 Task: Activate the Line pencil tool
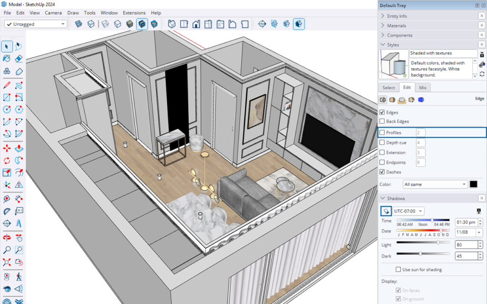(x=7, y=85)
